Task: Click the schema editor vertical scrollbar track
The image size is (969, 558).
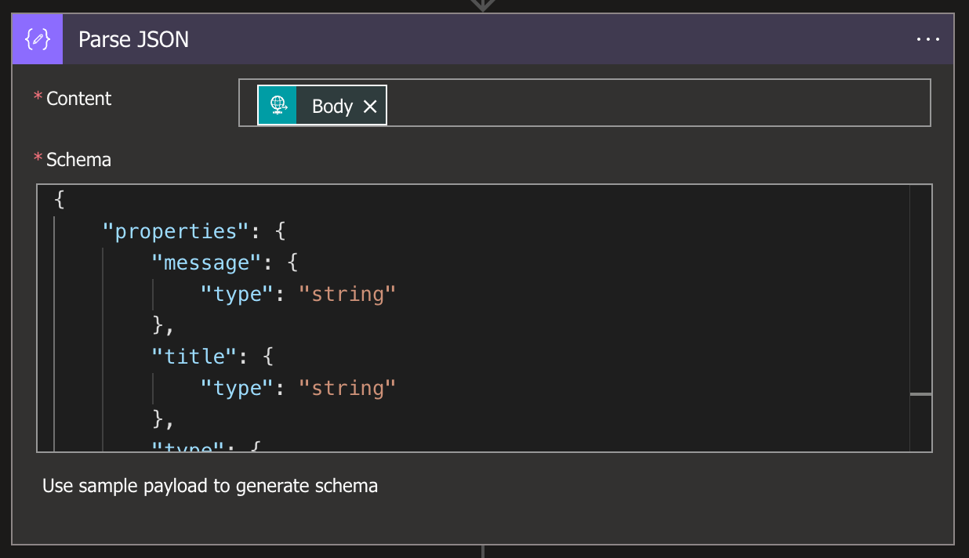Action: pyautogui.click(x=920, y=298)
